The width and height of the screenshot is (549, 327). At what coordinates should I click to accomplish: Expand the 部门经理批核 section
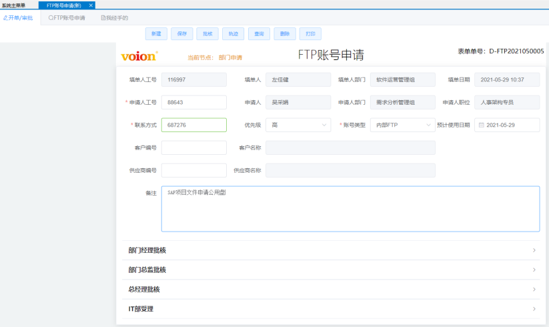pos(331,250)
